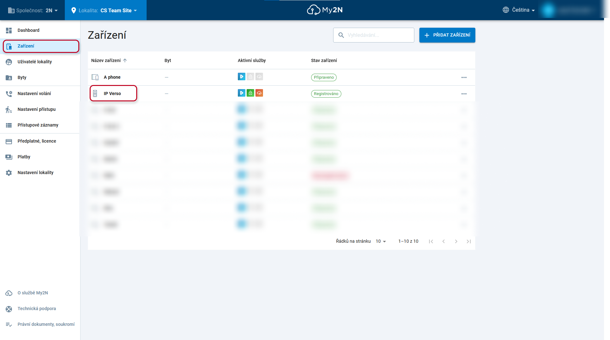Click into the Vyhledávání search field
This screenshot has height=340, width=610.
click(374, 35)
